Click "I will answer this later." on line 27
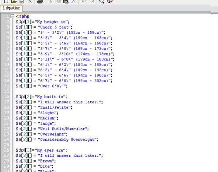Image resolution: width=218 pixels, height=172 pixels. coord(70,155)
